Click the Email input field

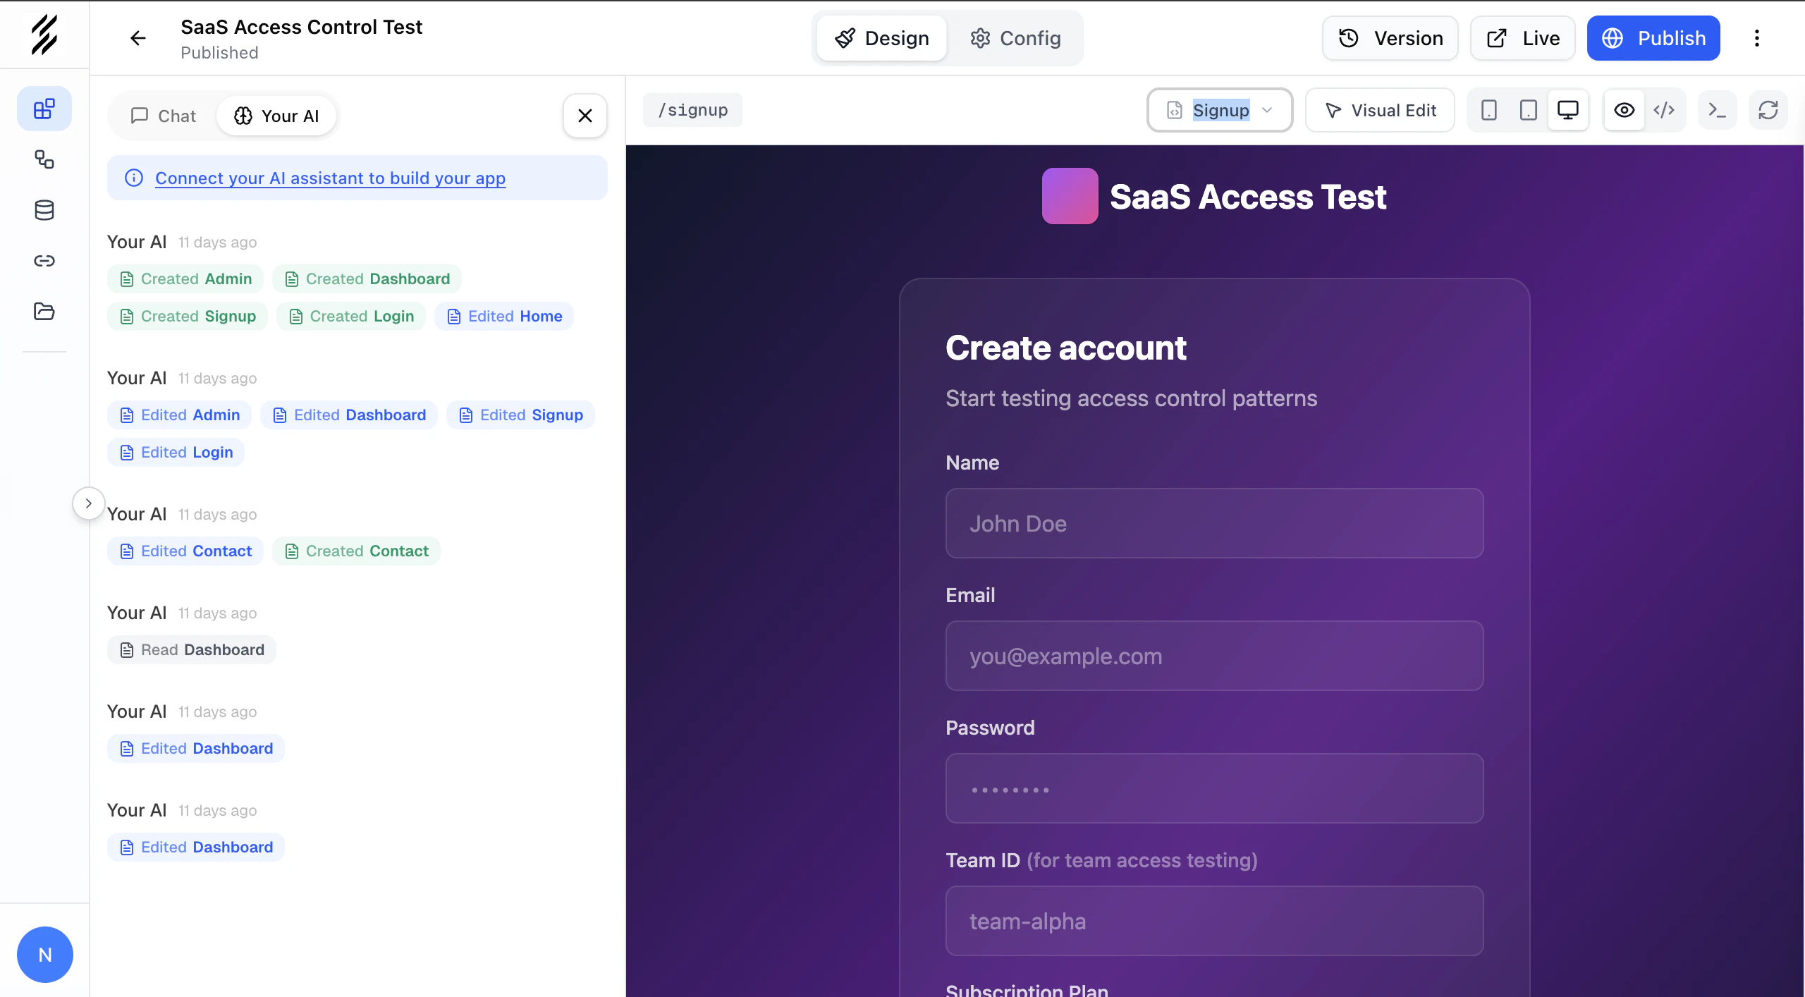(1214, 656)
